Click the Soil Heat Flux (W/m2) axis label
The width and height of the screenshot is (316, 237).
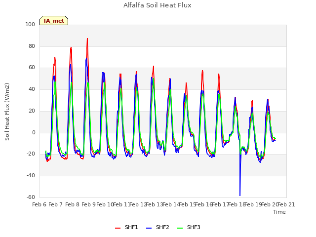[7, 112]
